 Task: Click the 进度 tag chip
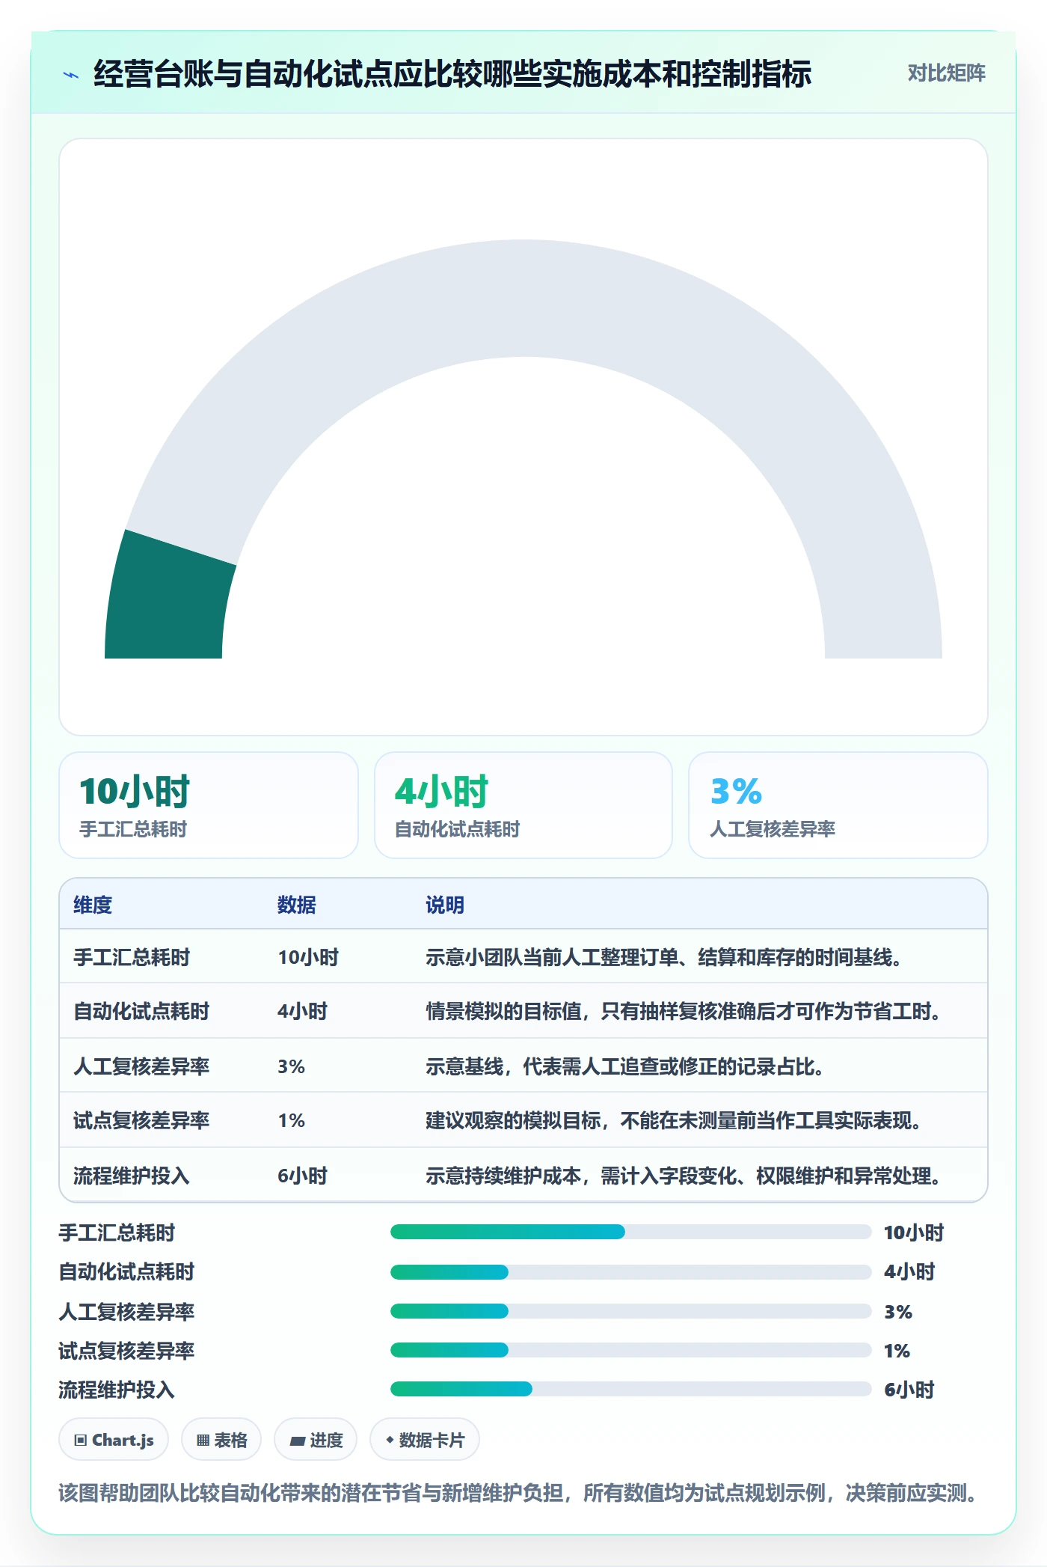coord(316,1440)
